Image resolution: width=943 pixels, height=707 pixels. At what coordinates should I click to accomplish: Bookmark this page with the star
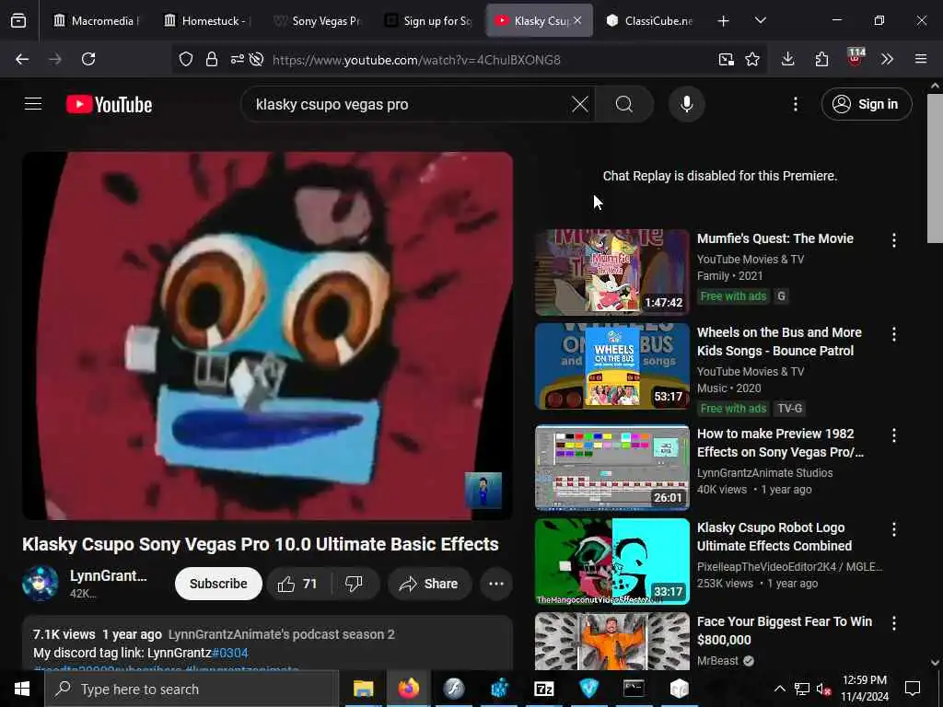pyautogui.click(x=752, y=59)
